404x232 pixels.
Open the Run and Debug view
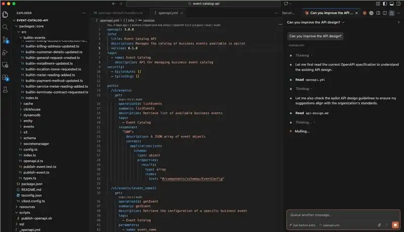tap(5, 52)
